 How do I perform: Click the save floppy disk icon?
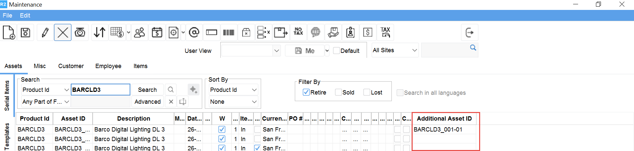[25, 32]
